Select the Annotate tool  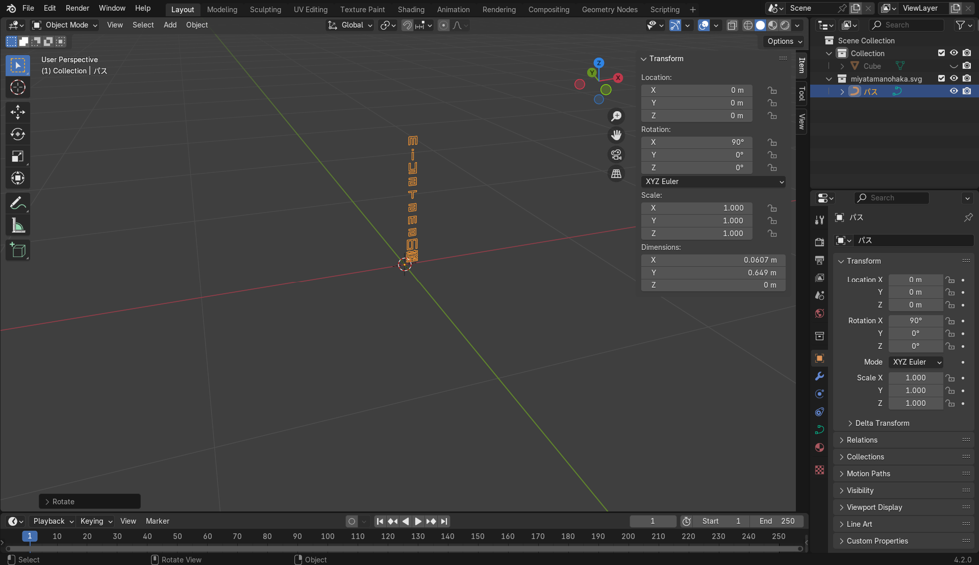[x=18, y=203]
